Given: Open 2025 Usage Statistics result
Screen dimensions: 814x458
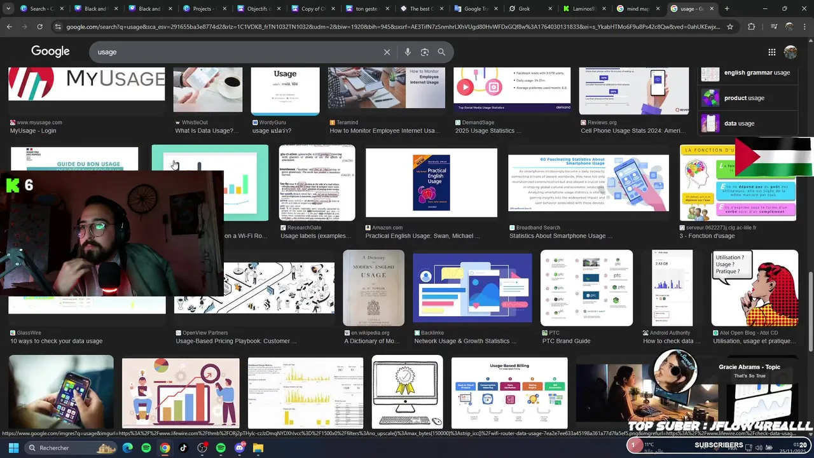Looking at the screenshot, I should pos(488,130).
